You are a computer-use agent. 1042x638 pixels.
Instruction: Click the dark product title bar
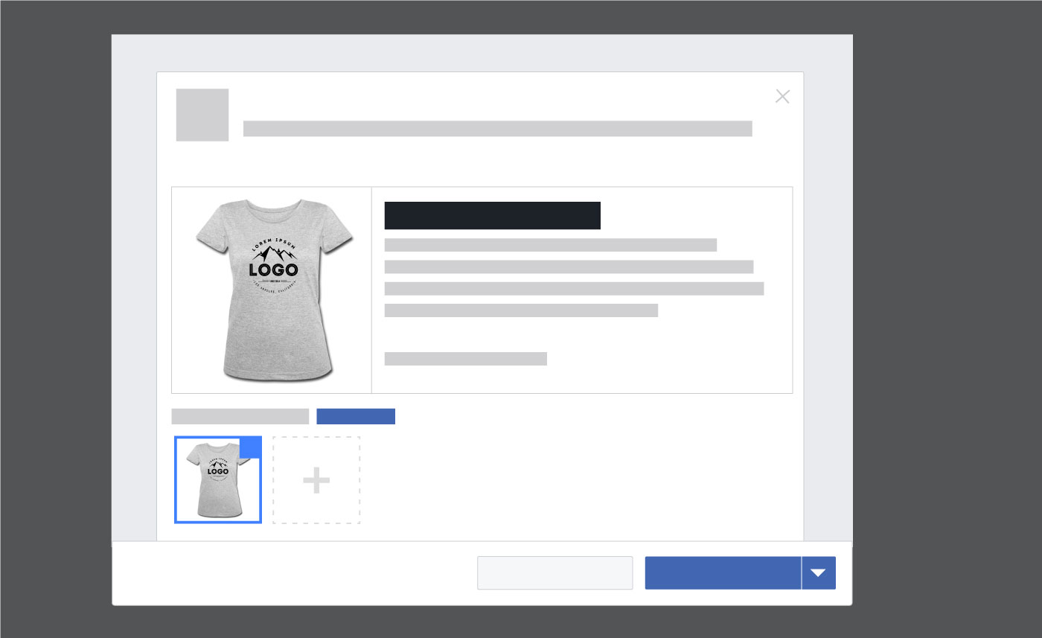[x=492, y=215]
